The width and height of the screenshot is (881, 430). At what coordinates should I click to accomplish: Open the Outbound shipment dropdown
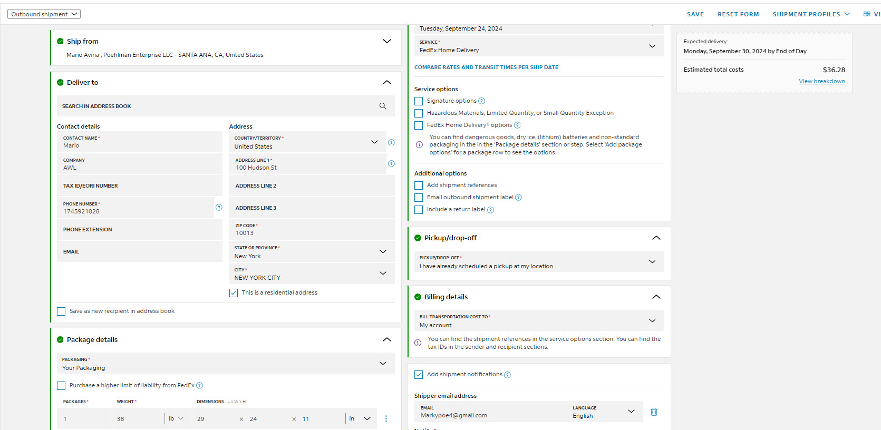(x=44, y=14)
